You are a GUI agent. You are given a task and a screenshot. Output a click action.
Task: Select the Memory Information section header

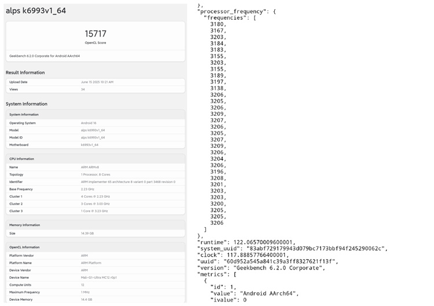click(25, 225)
